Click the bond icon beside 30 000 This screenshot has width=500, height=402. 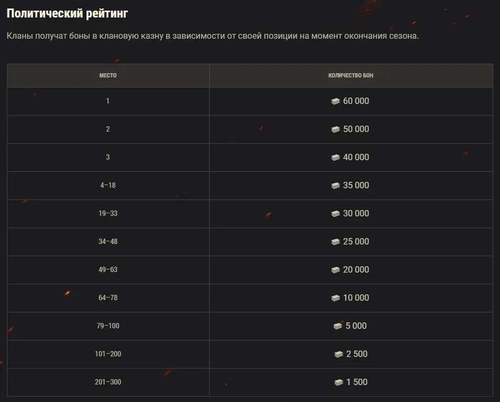click(335, 214)
